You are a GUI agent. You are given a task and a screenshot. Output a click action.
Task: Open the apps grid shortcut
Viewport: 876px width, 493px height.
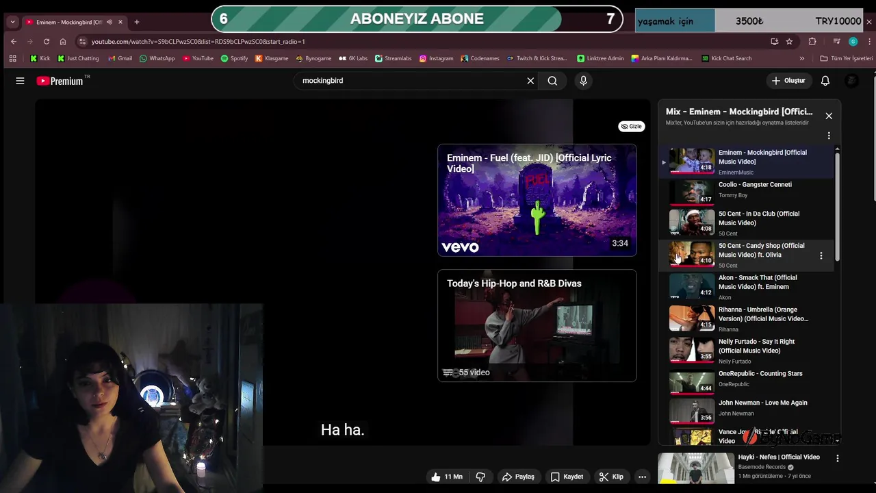(12, 58)
